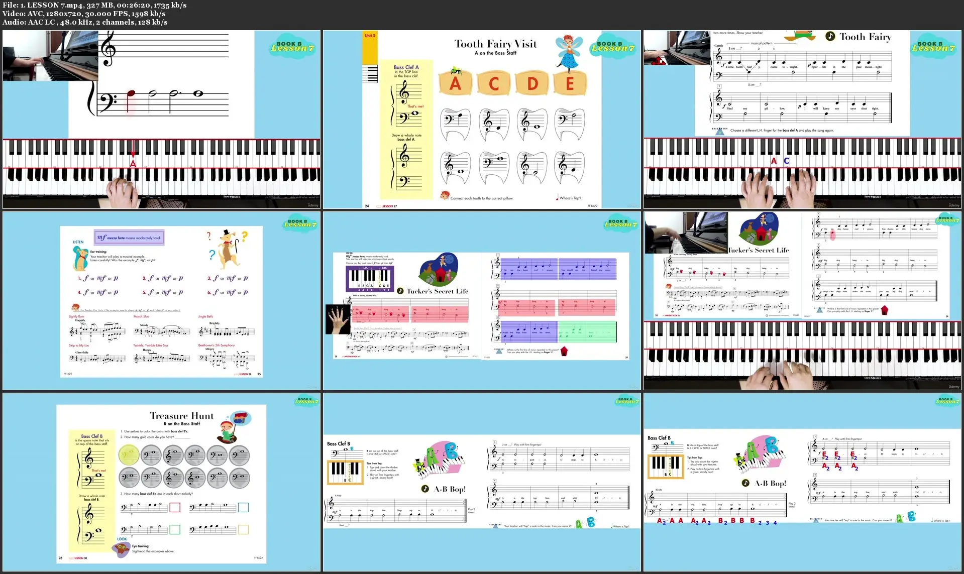The width and height of the screenshot is (964, 574).
Task: Click the yellow answer box in Treasure Hunt
Action: coord(243,529)
